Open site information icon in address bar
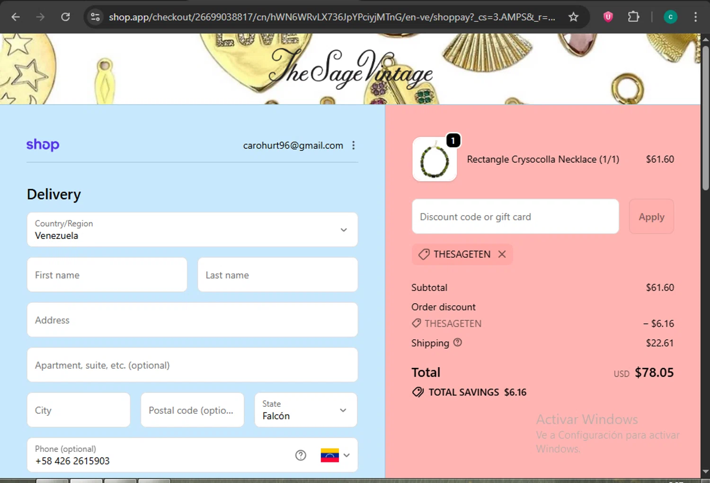Image resolution: width=710 pixels, height=483 pixels. coord(95,17)
